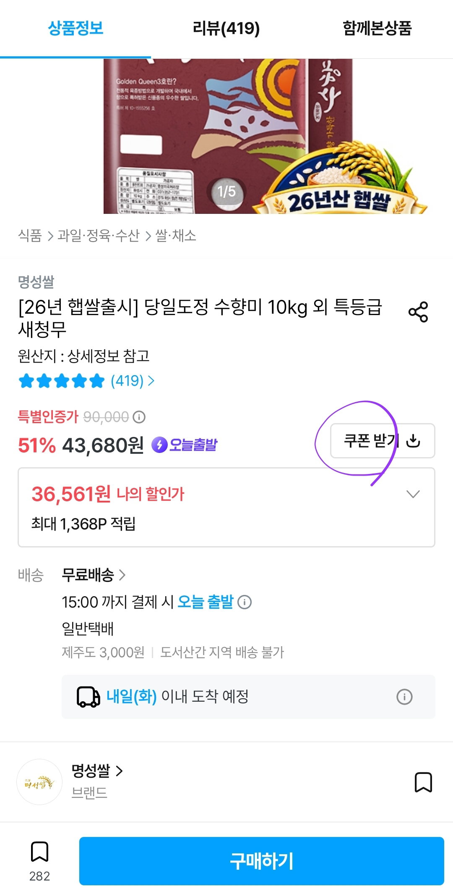Toggle the bookmark for 명성쌀 brand
This screenshot has height=892, width=453.
[423, 782]
